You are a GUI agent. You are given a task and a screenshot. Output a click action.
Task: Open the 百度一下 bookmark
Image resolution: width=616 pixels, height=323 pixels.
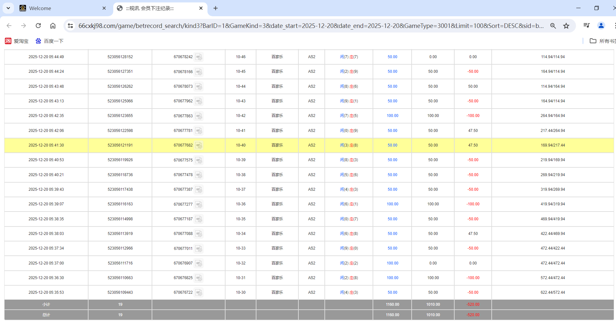(49, 41)
